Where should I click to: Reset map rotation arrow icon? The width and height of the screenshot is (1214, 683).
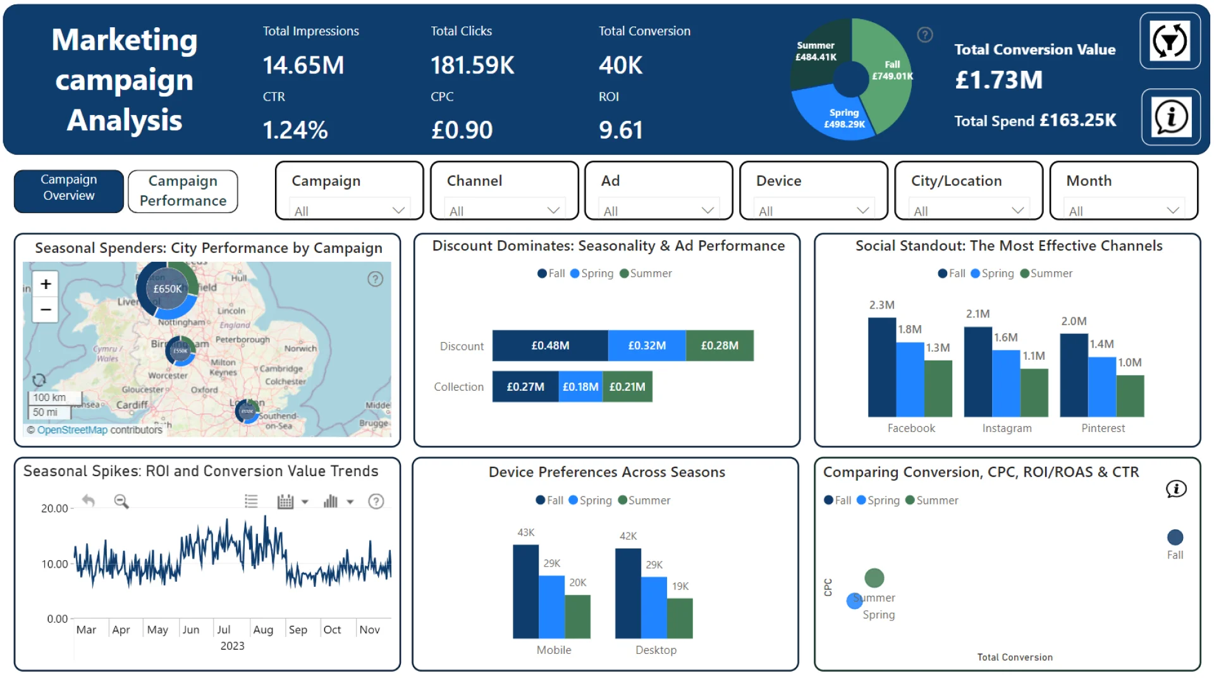[39, 379]
